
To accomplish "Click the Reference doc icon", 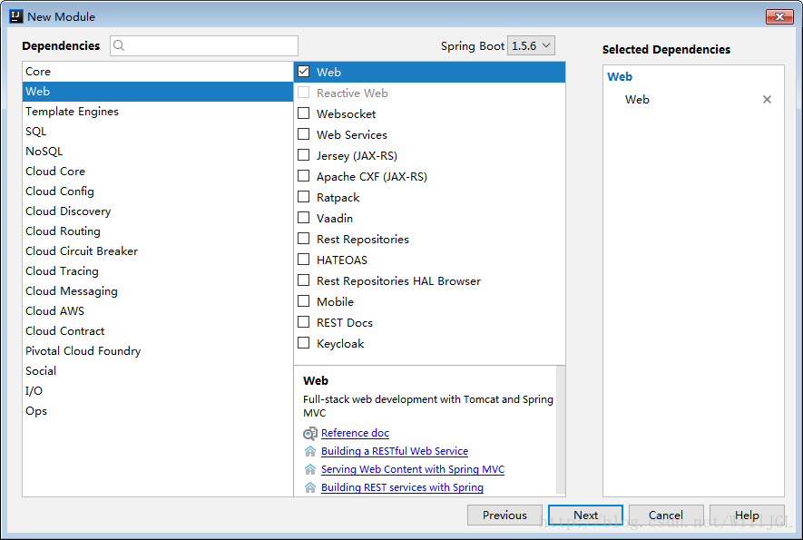I will tap(310, 434).
